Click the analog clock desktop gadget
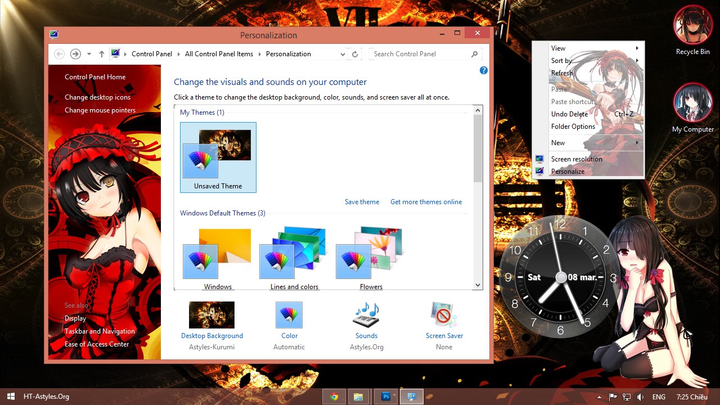720x405 pixels. click(x=561, y=277)
